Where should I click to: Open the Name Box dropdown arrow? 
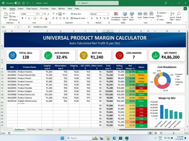[15, 27]
